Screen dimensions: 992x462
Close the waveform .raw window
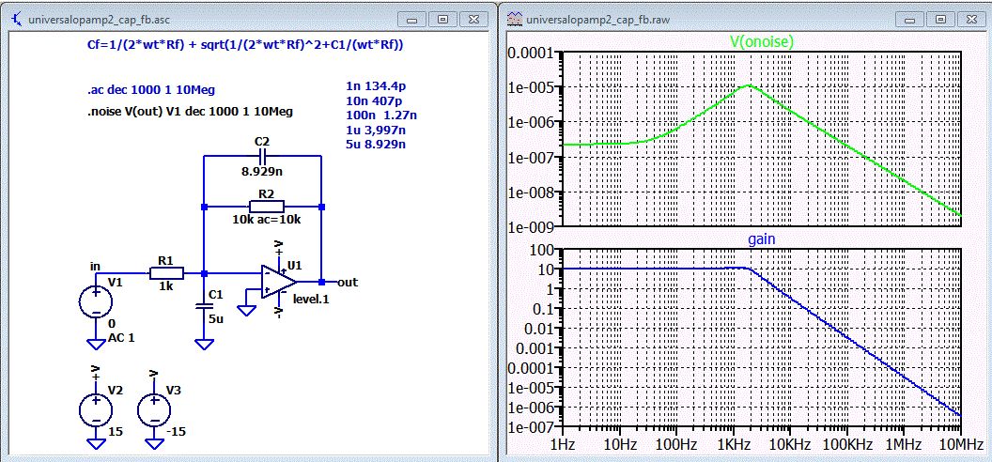[x=969, y=18]
